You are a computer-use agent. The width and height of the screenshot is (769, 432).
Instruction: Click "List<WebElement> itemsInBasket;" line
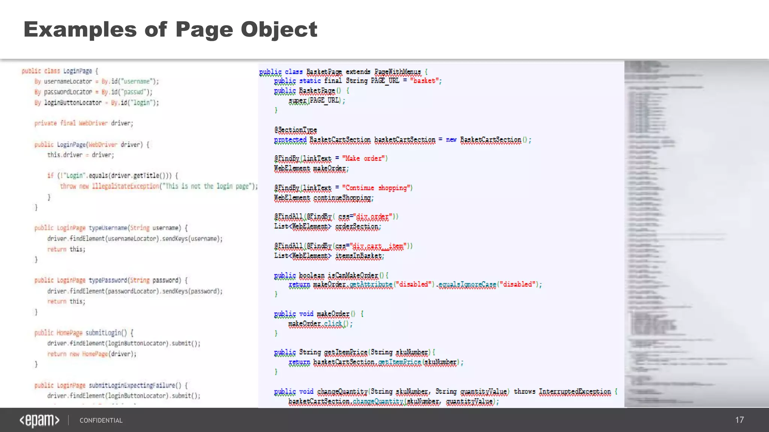(329, 256)
